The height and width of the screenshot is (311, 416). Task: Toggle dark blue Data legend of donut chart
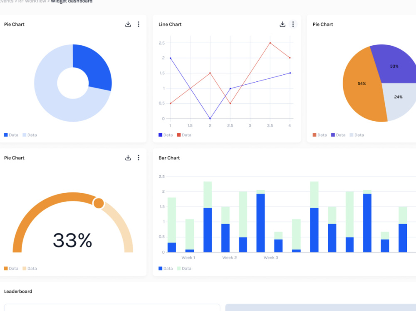coord(11,135)
